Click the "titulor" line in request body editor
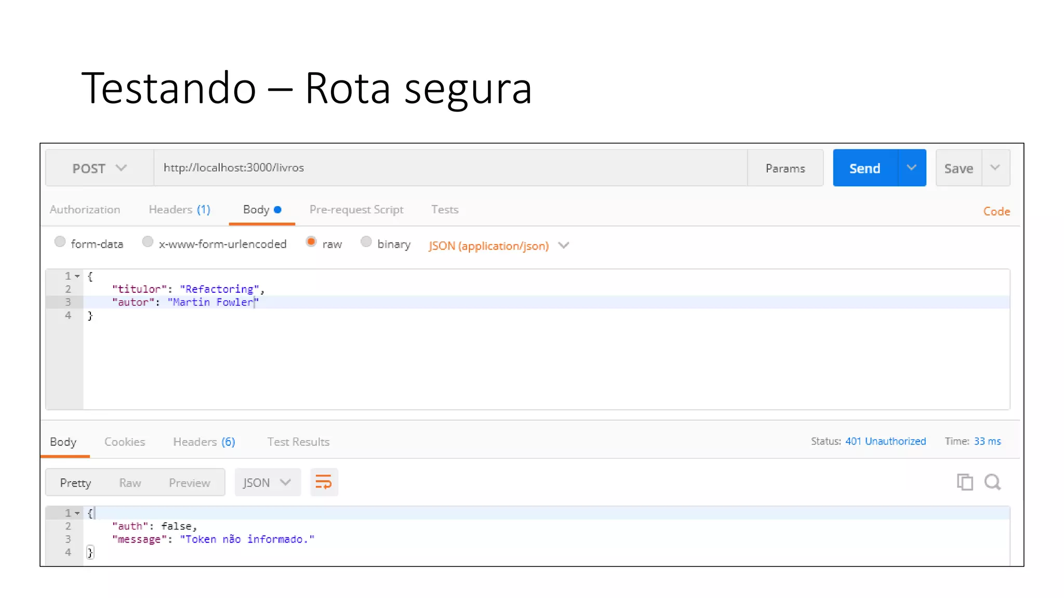The height and width of the screenshot is (598, 1064). (x=188, y=289)
